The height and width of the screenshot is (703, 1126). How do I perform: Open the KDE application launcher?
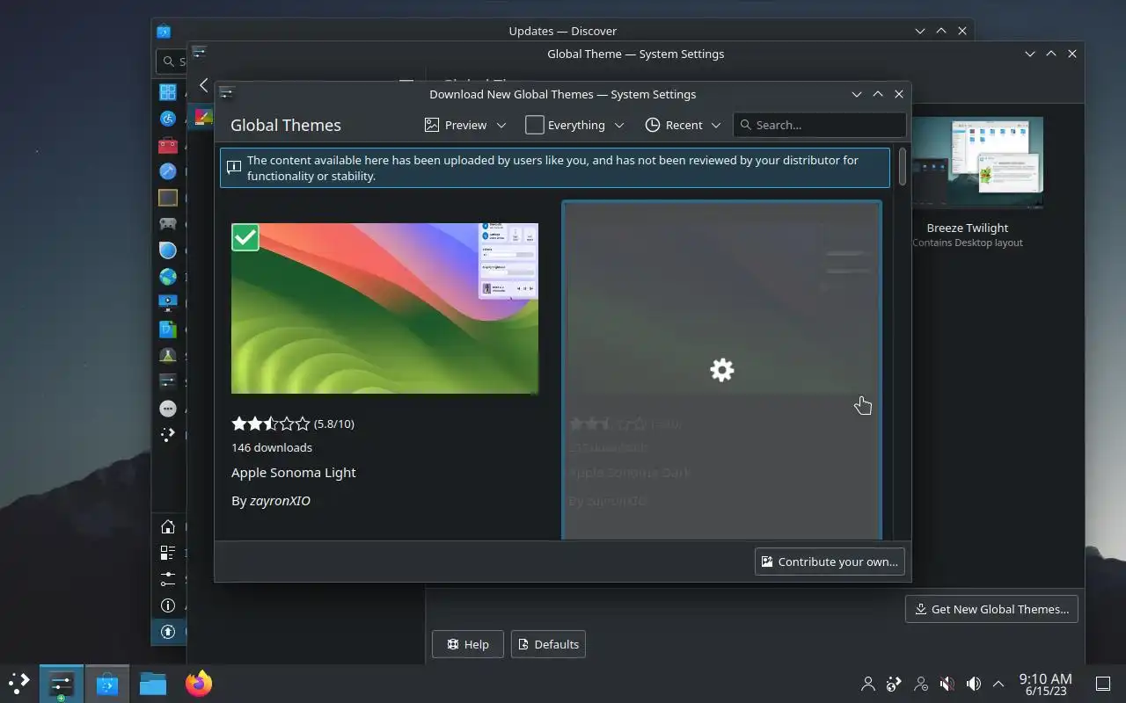coord(19,684)
